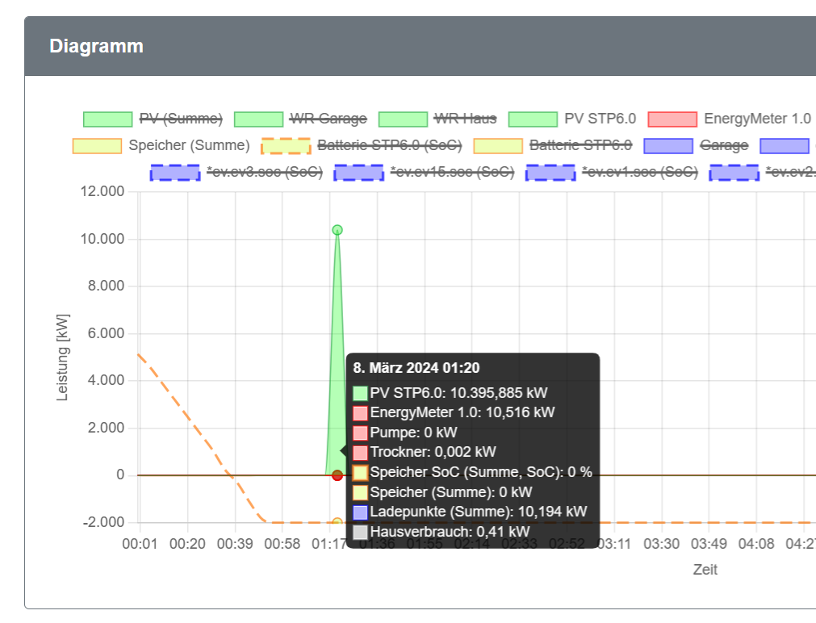816x623 pixels.
Task: Hide the EnergyMeter 1.0 legend series
Action: pyautogui.click(x=729, y=119)
